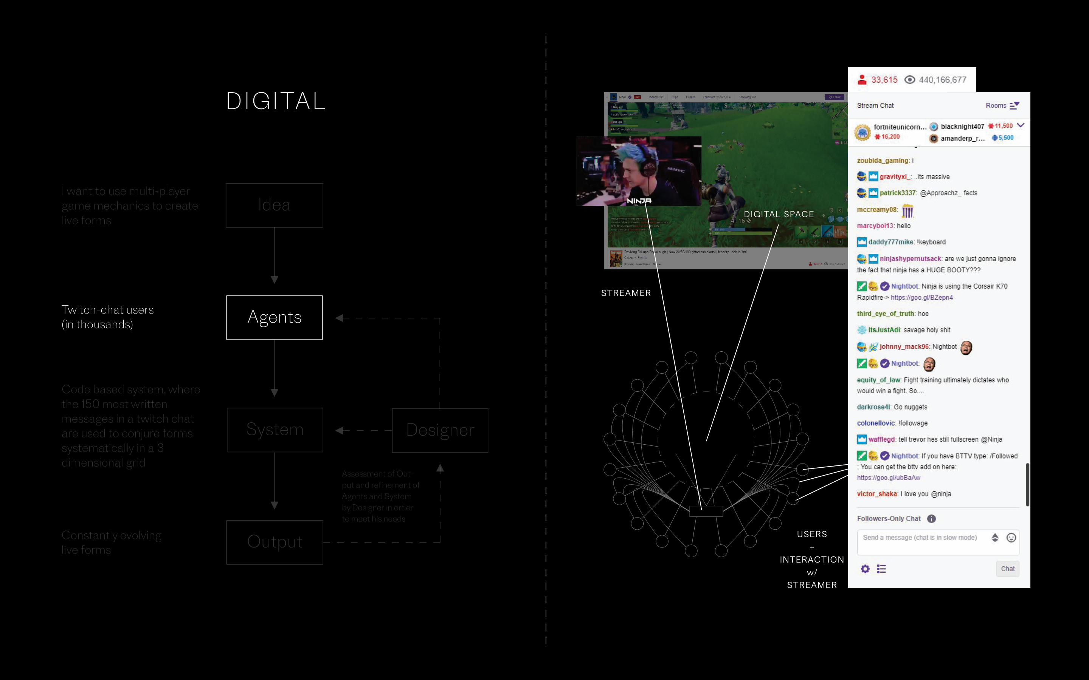1089x680 pixels.
Task: Click the English stream tag
Action: (x=629, y=264)
